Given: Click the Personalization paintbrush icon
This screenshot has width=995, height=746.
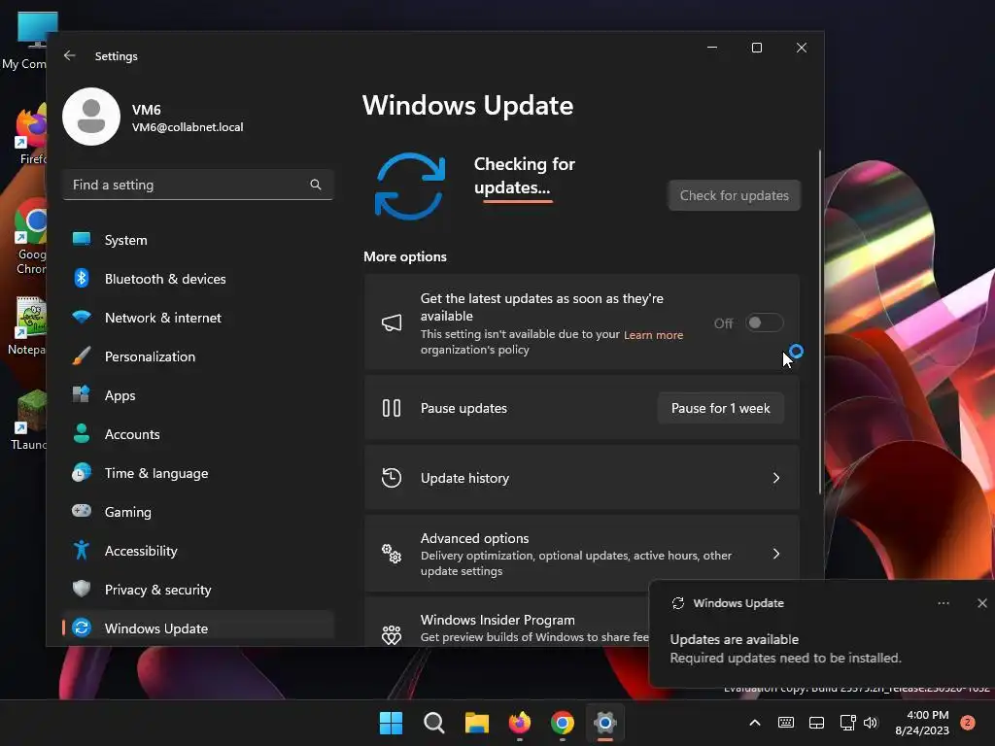Looking at the screenshot, I should [82, 356].
